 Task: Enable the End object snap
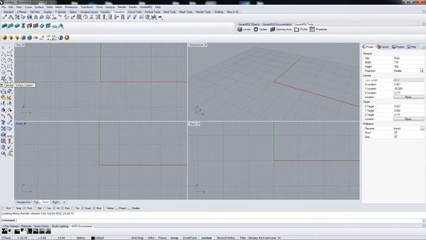pyautogui.click(x=4, y=208)
